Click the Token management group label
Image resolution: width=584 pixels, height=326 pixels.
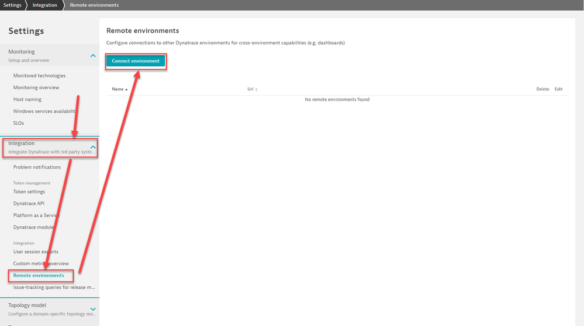click(x=32, y=183)
